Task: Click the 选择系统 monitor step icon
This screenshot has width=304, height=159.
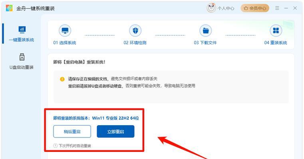Action: coord(65,31)
